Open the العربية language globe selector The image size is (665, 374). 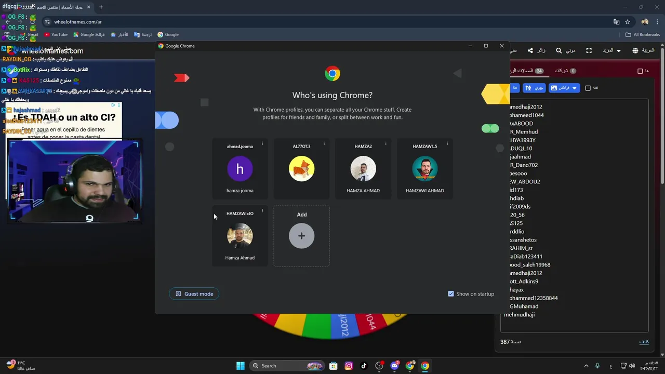click(643, 50)
